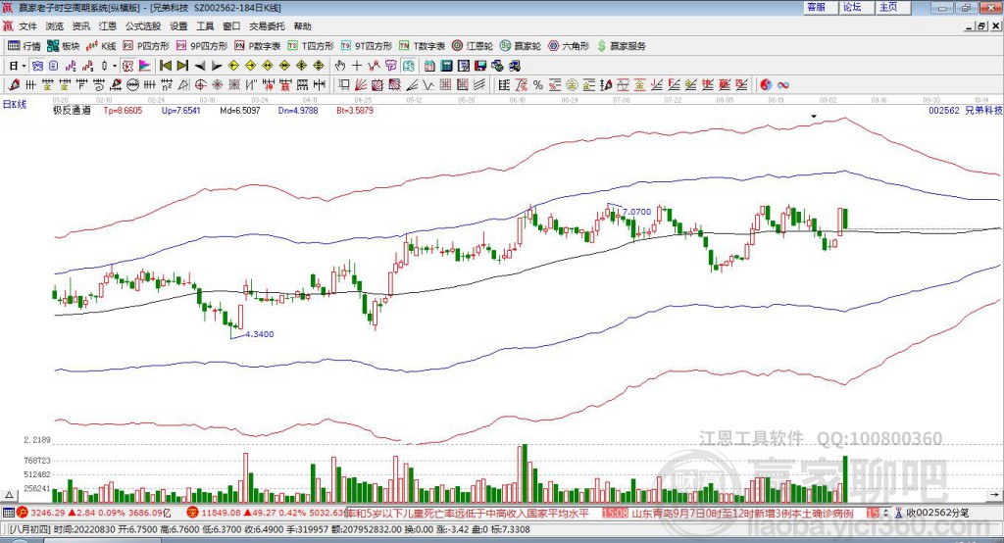The width and height of the screenshot is (1004, 543).
Task: Open the T数字表 tool
Action: 422,46
